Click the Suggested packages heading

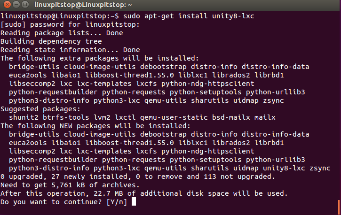(40, 109)
